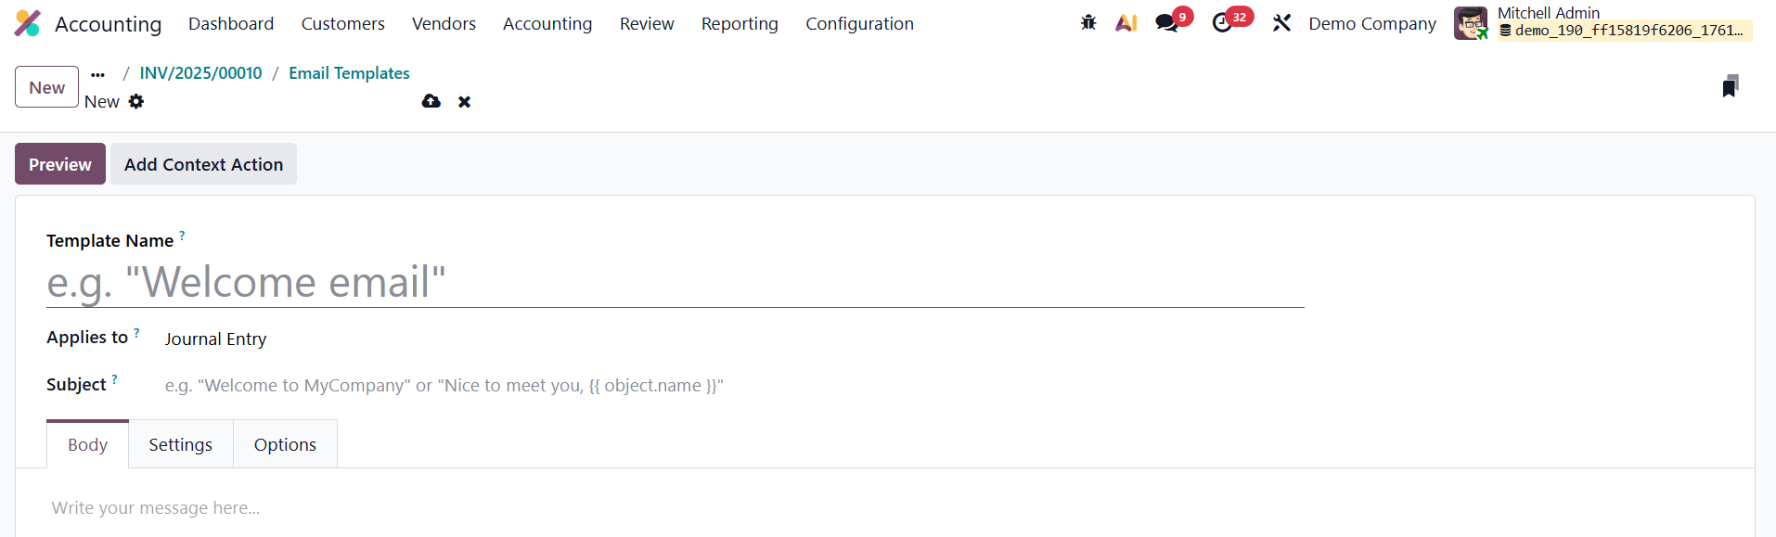
Task: Expand the breadcrumb ellipsis menu
Action: [98, 74]
